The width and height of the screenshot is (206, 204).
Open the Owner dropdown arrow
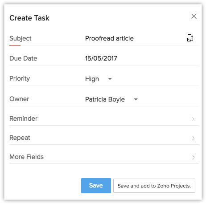tap(136, 99)
